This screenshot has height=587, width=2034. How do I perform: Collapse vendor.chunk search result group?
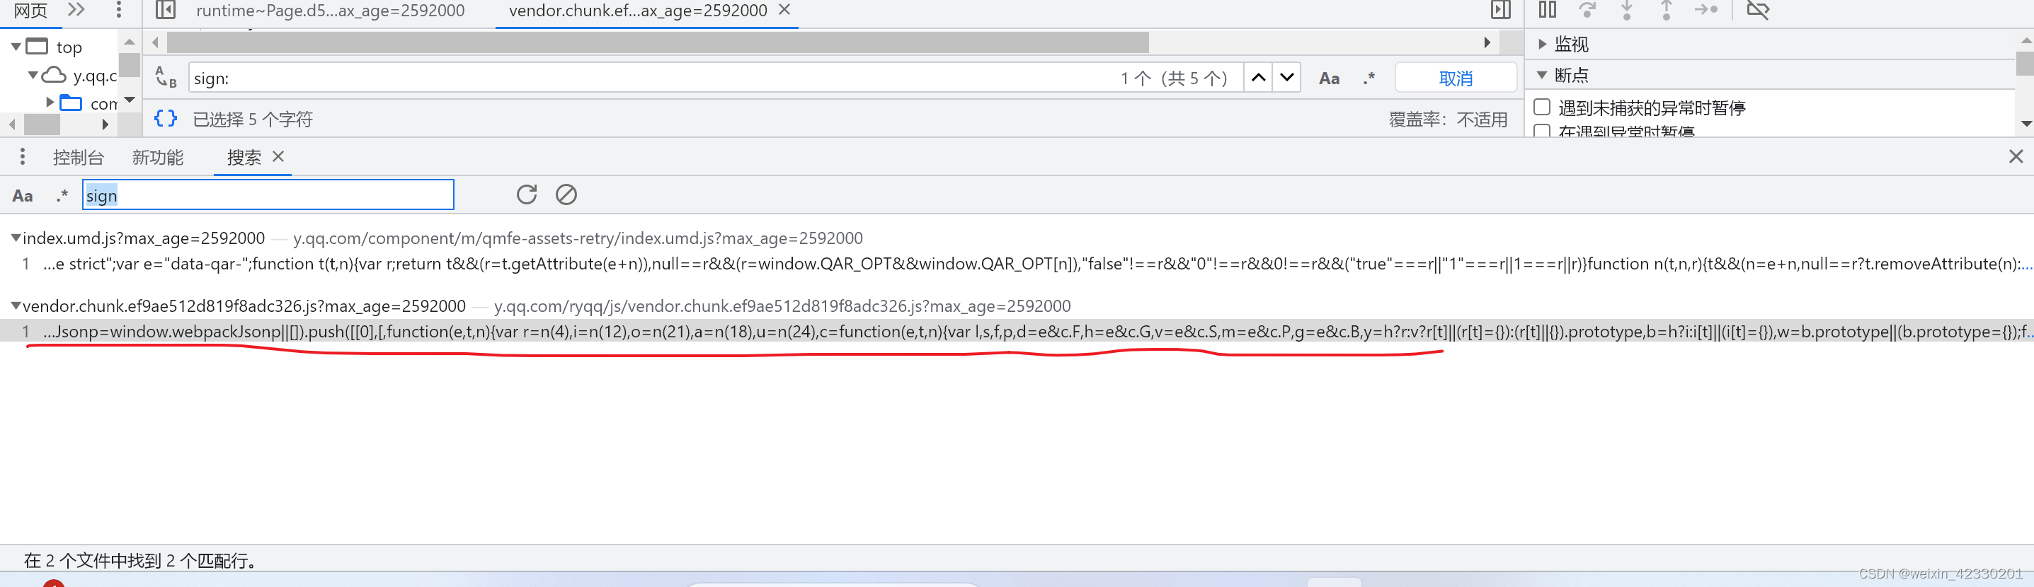tap(15, 306)
